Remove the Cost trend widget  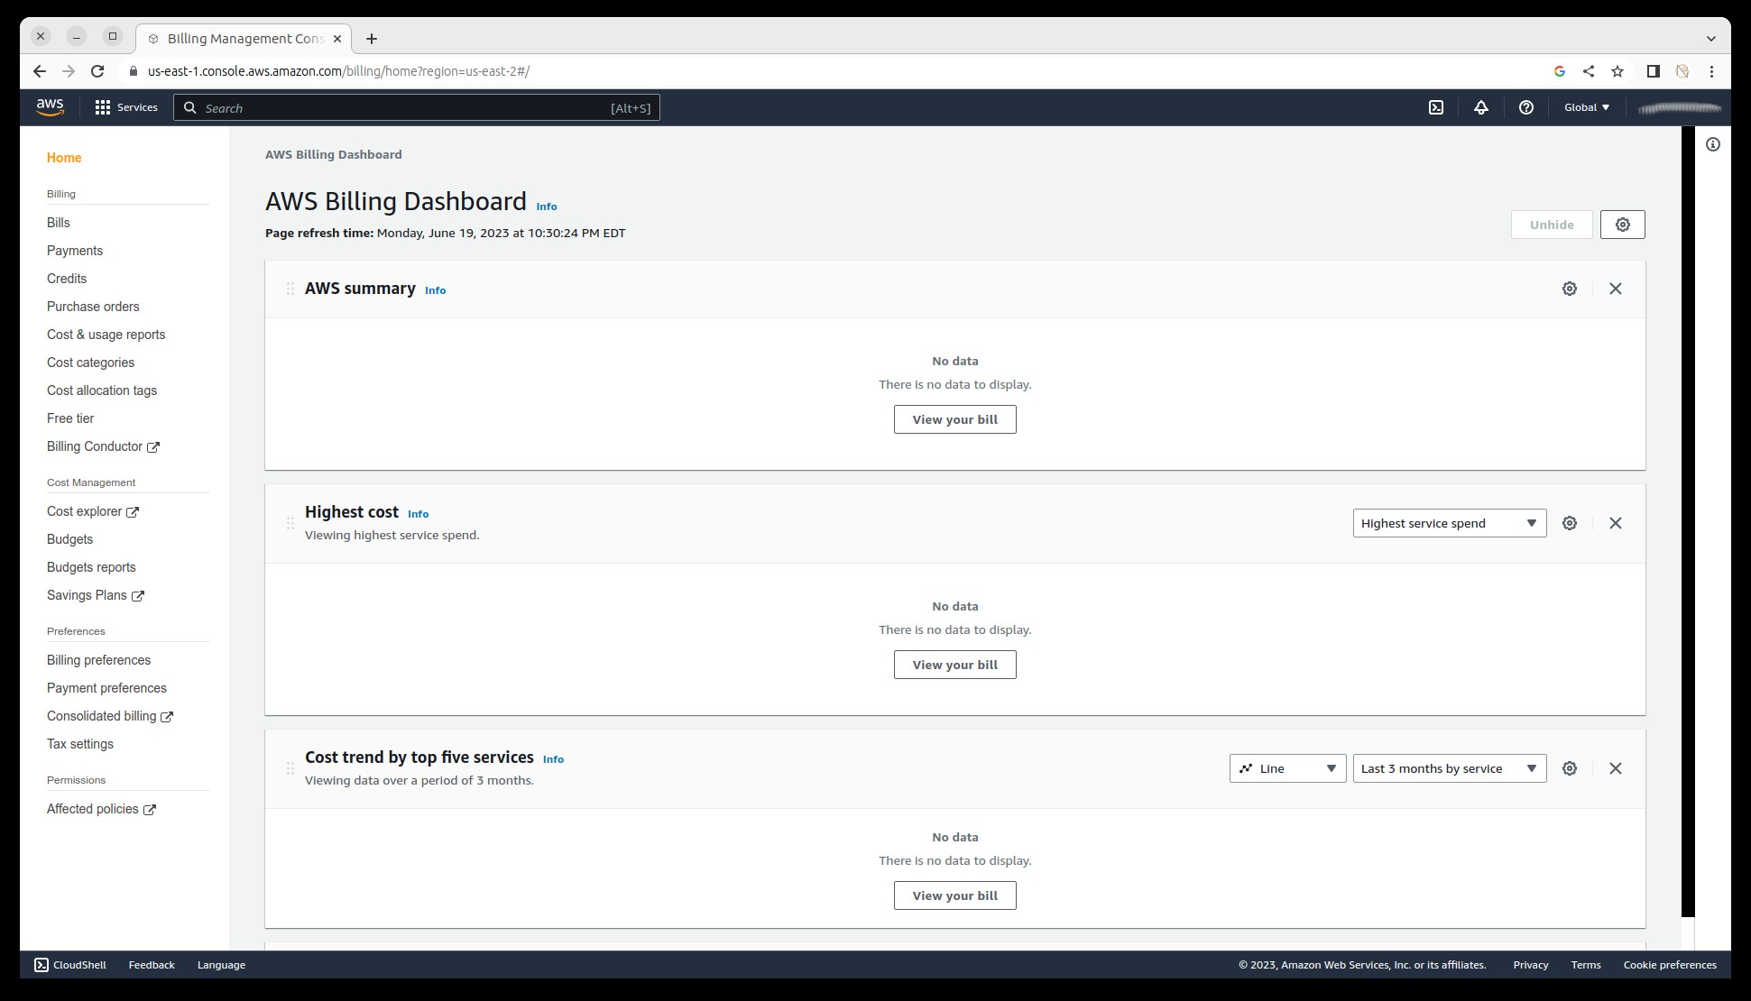click(x=1616, y=768)
